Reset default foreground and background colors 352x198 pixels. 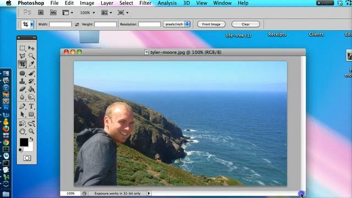coord(20,150)
